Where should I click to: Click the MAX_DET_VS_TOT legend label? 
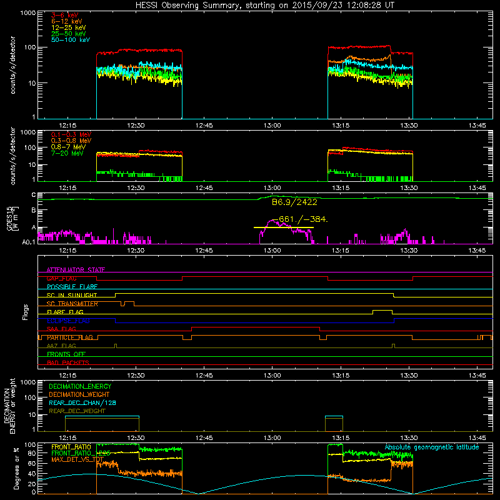coord(77,459)
